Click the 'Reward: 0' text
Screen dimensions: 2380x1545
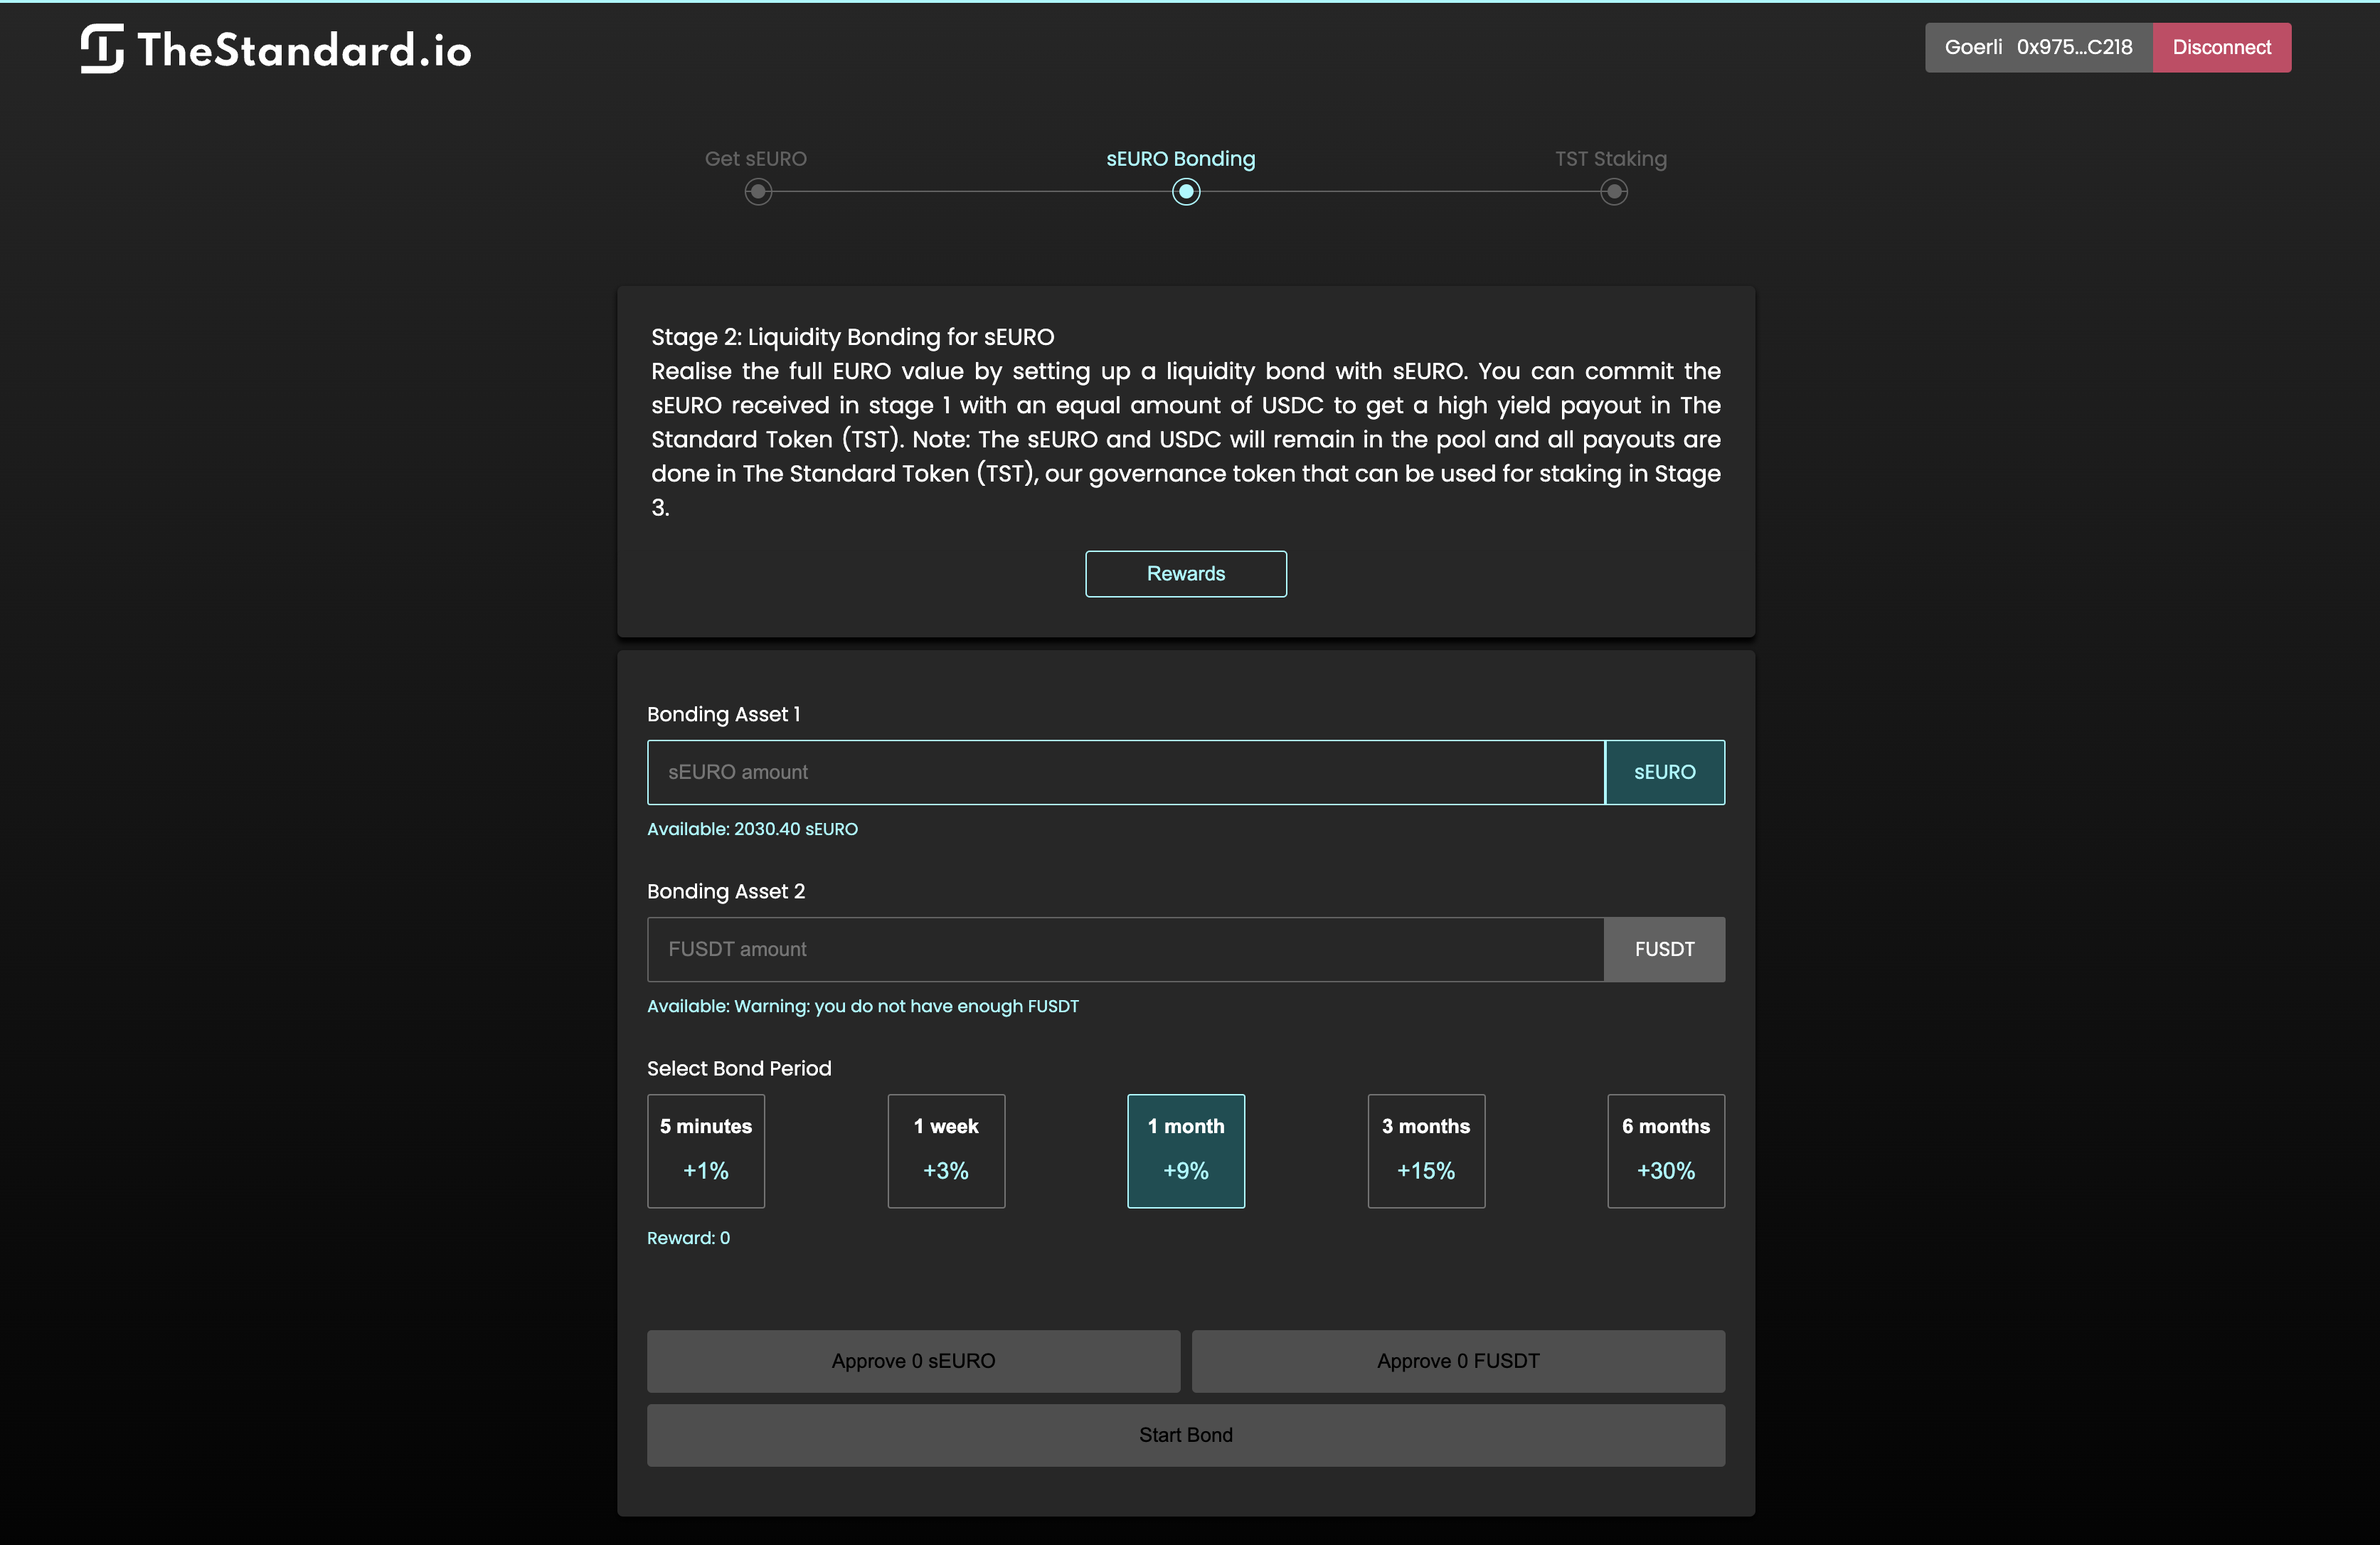(689, 1238)
